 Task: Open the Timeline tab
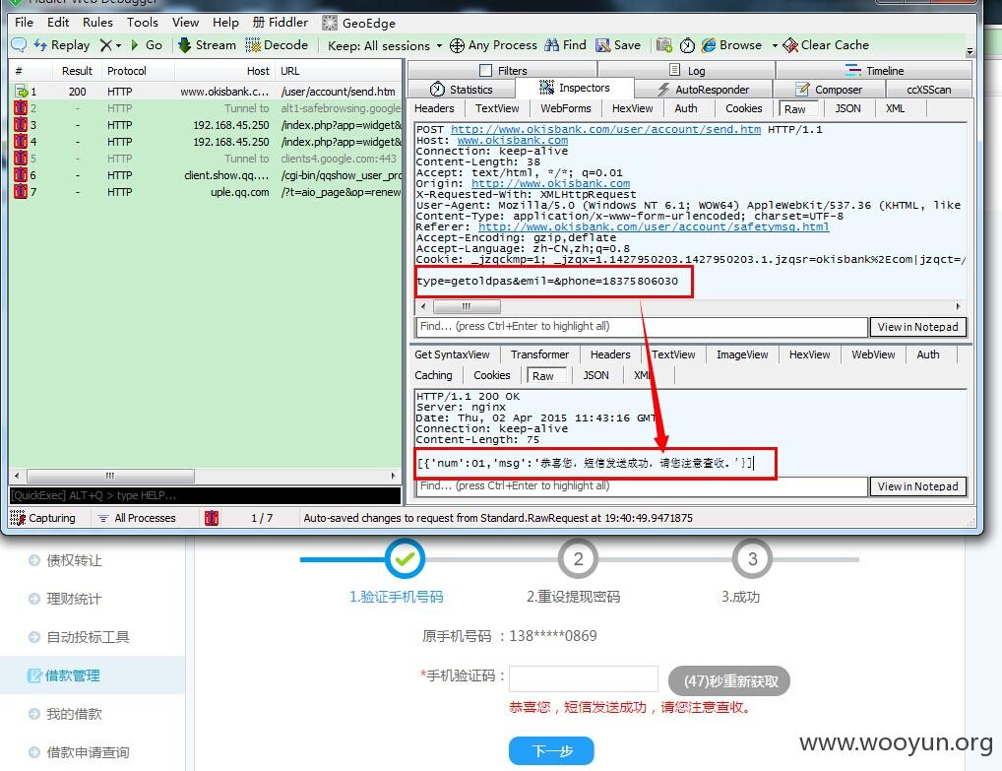point(874,70)
